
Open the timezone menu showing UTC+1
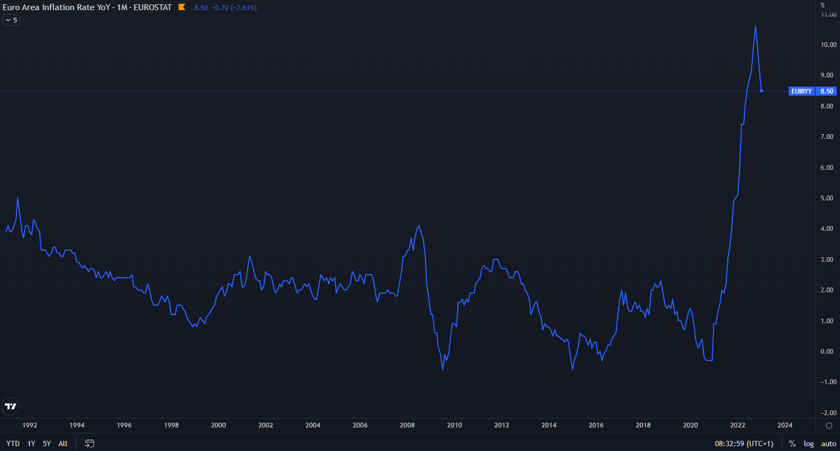point(744,444)
